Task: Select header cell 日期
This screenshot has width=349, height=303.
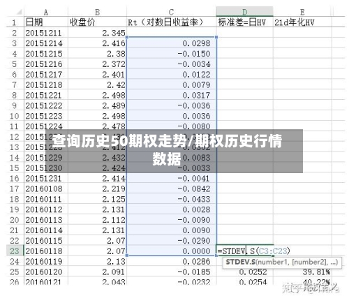Action: pyautogui.click(x=46, y=22)
